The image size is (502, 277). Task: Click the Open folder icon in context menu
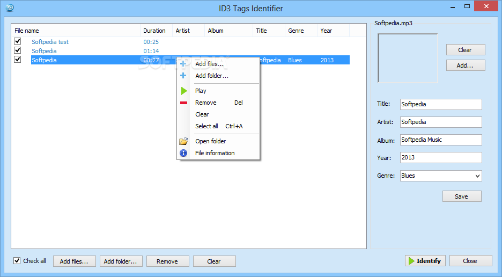pos(183,141)
